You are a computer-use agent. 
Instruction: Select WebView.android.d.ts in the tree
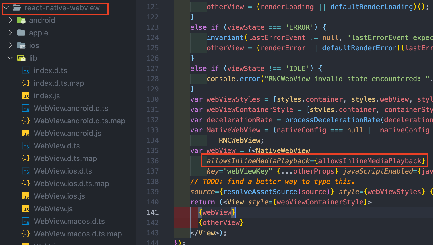click(x=71, y=108)
